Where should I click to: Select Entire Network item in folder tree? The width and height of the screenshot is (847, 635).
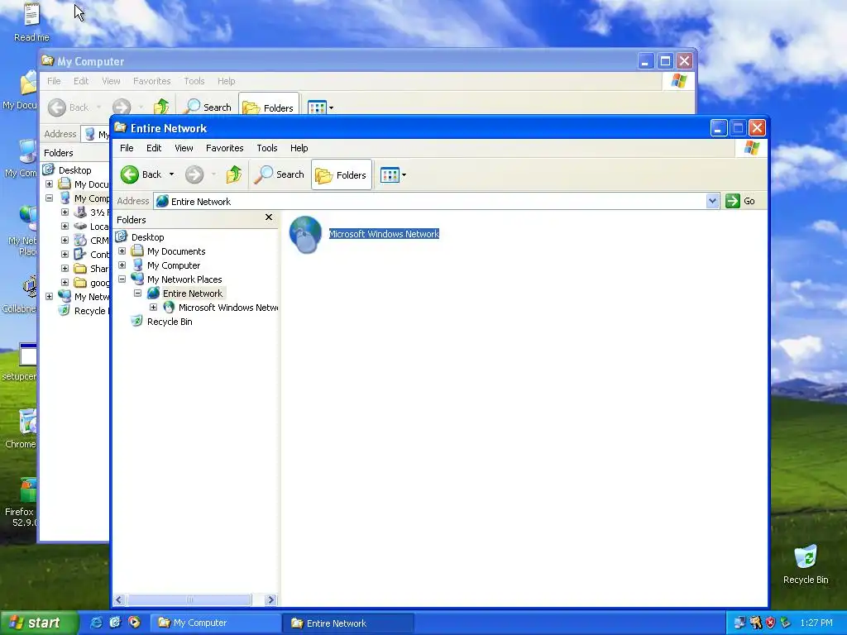(192, 294)
